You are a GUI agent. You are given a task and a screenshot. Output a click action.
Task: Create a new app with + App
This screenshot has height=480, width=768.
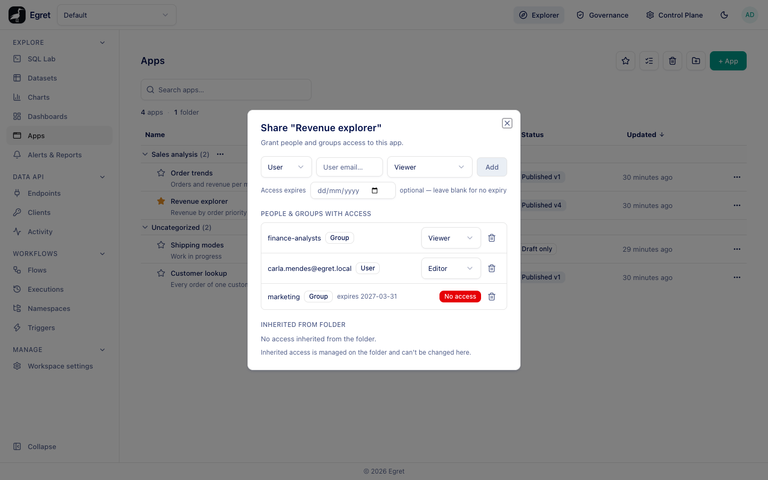coord(728,61)
